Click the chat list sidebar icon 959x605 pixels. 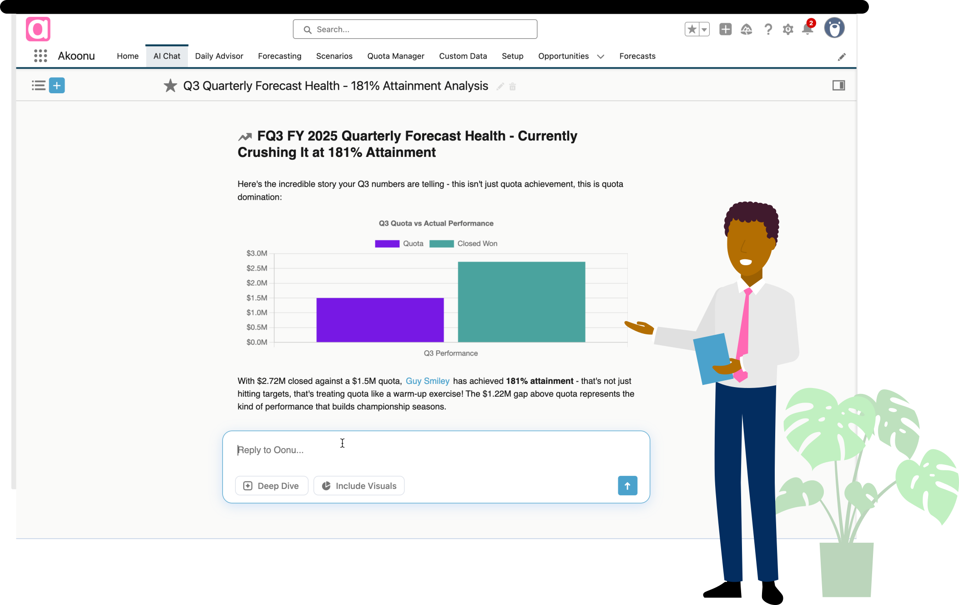[x=38, y=86]
